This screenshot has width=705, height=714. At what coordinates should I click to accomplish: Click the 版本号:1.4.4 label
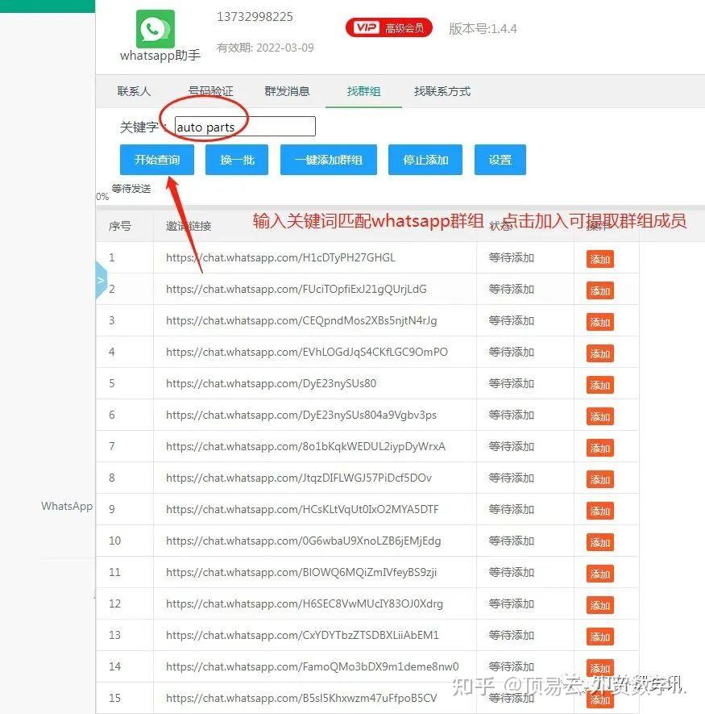click(x=483, y=29)
